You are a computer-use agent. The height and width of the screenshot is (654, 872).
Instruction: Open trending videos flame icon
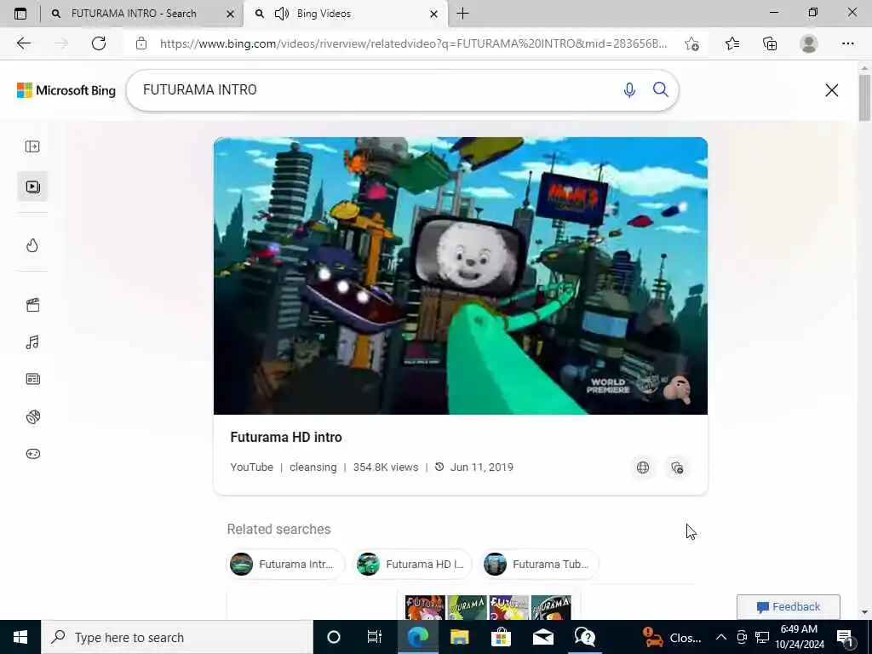[32, 245]
